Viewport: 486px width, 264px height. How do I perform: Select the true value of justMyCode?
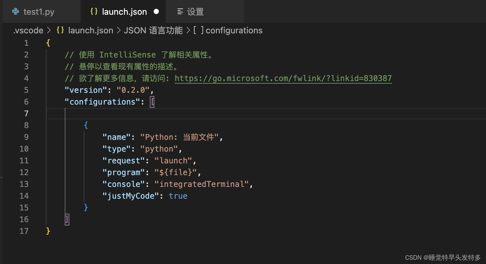178,196
